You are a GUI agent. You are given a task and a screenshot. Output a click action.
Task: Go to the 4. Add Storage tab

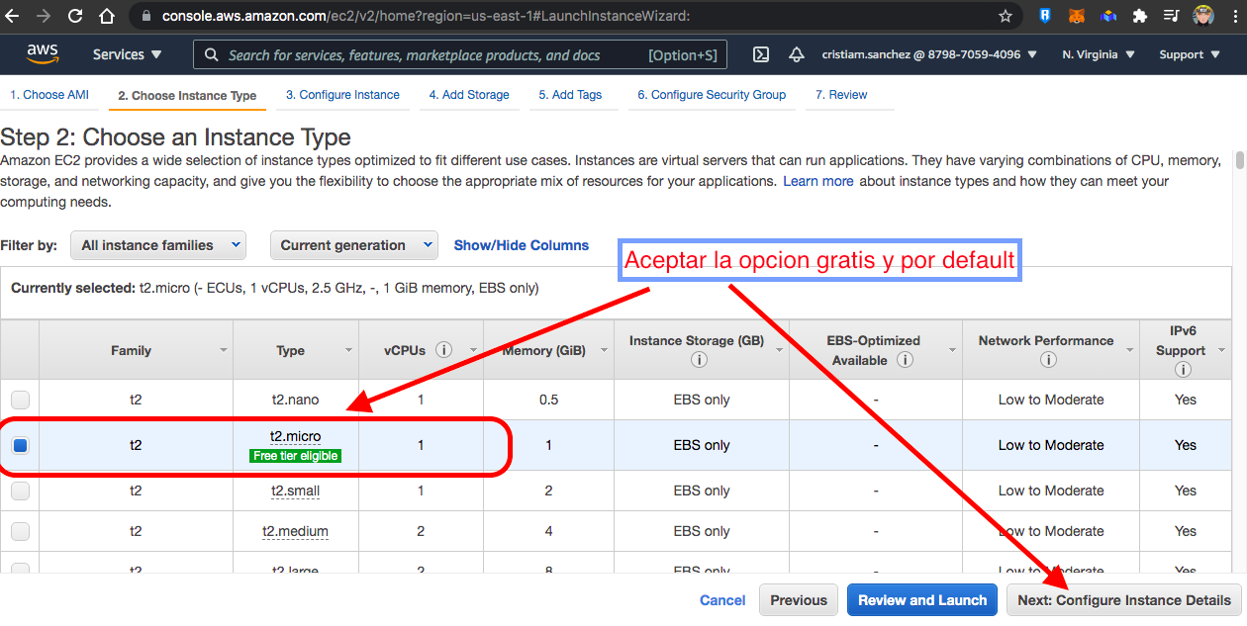(469, 95)
